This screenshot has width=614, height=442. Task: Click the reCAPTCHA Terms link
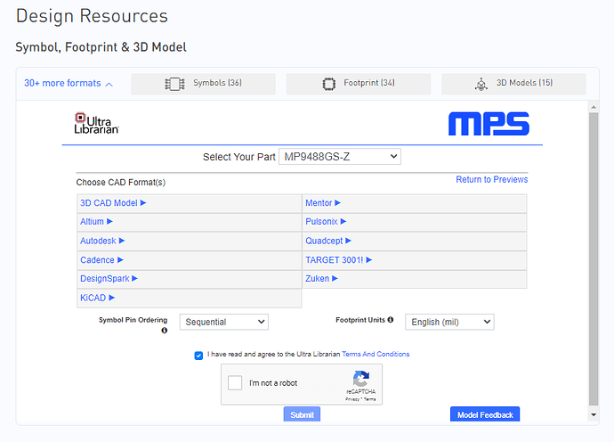click(x=369, y=399)
